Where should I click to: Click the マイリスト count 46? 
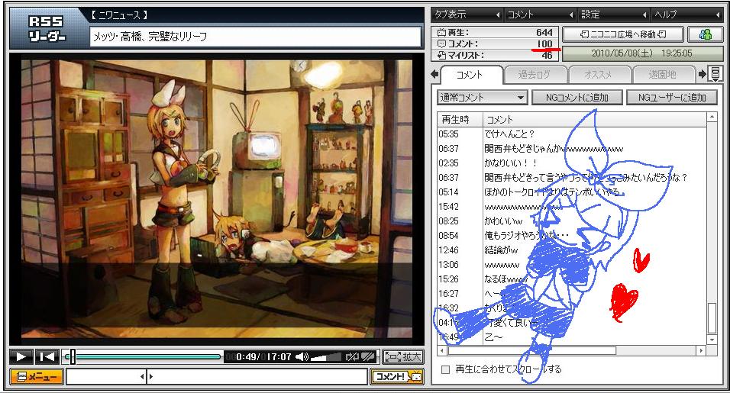tap(547, 56)
